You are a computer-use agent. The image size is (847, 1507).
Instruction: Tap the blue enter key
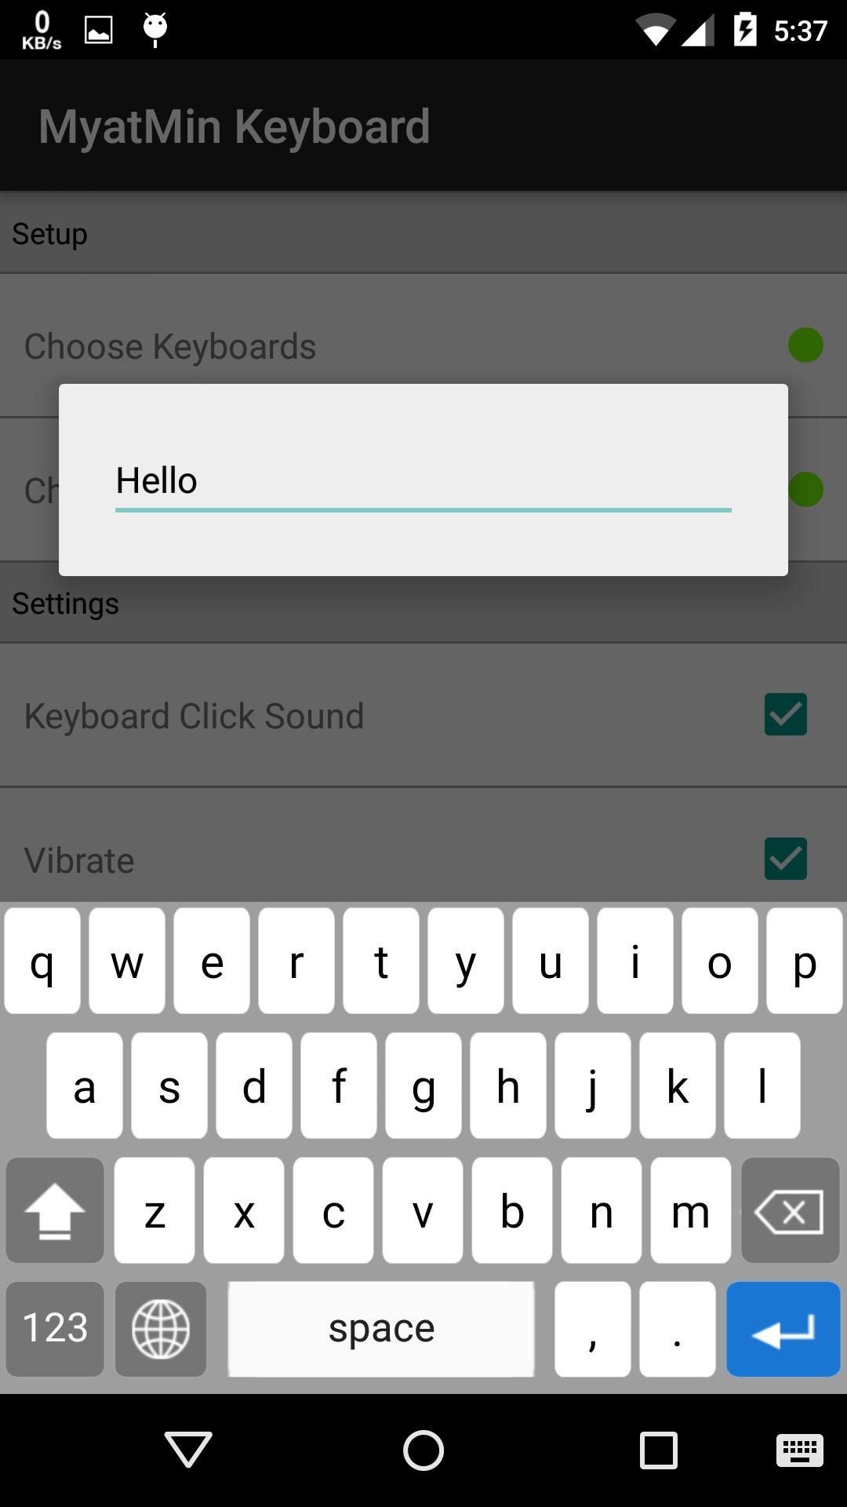tap(783, 1329)
